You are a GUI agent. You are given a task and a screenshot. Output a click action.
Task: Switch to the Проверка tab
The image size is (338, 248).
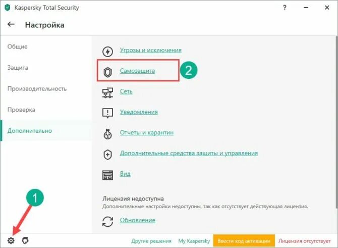(21, 110)
